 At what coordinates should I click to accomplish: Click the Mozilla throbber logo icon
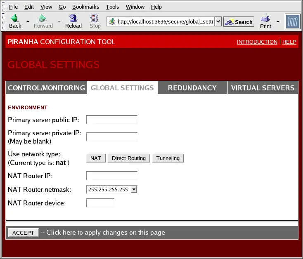292,21
